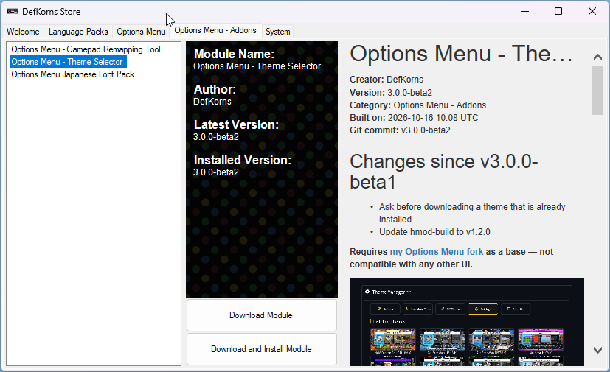Open the my Options Menu fork link
This screenshot has width=610, height=372.
click(437, 251)
